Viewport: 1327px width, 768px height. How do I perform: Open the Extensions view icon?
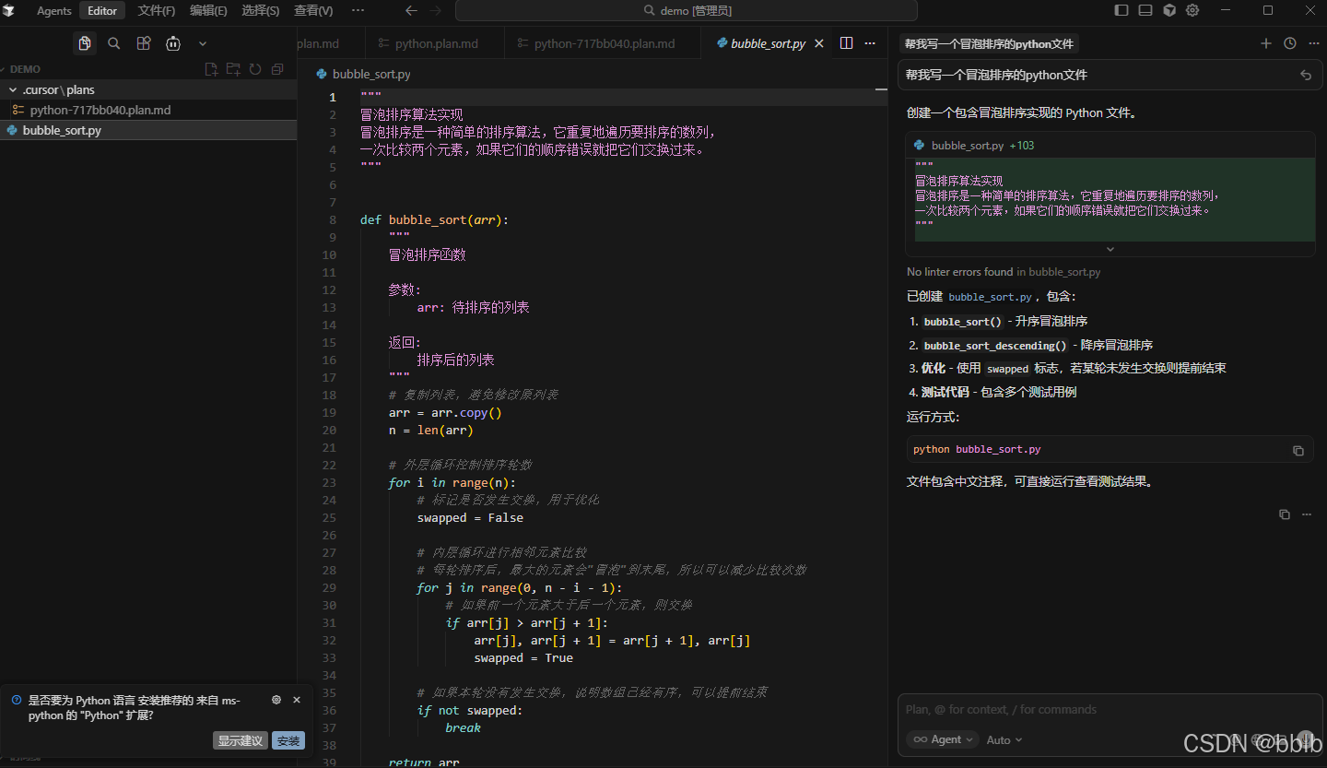point(144,43)
